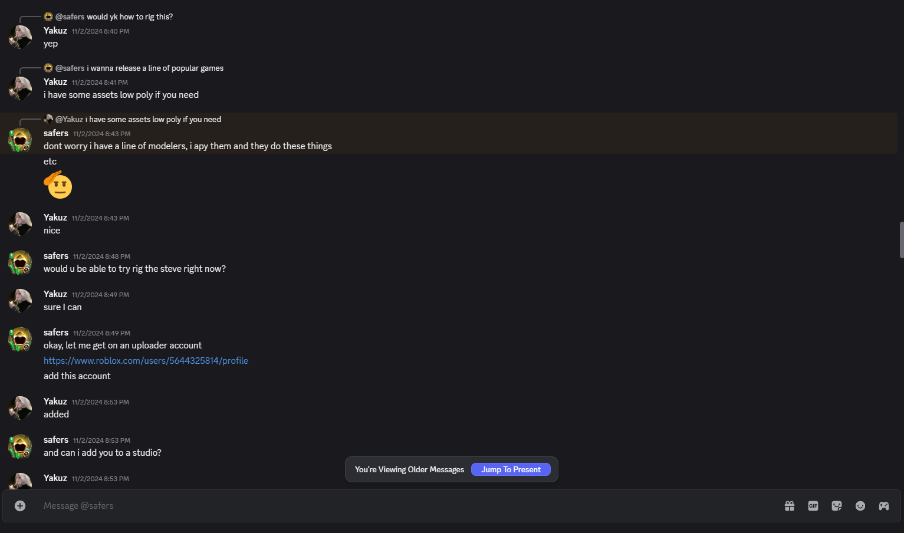Type in the Message @safers field
Screen dimensions: 904x533
coord(354,506)
